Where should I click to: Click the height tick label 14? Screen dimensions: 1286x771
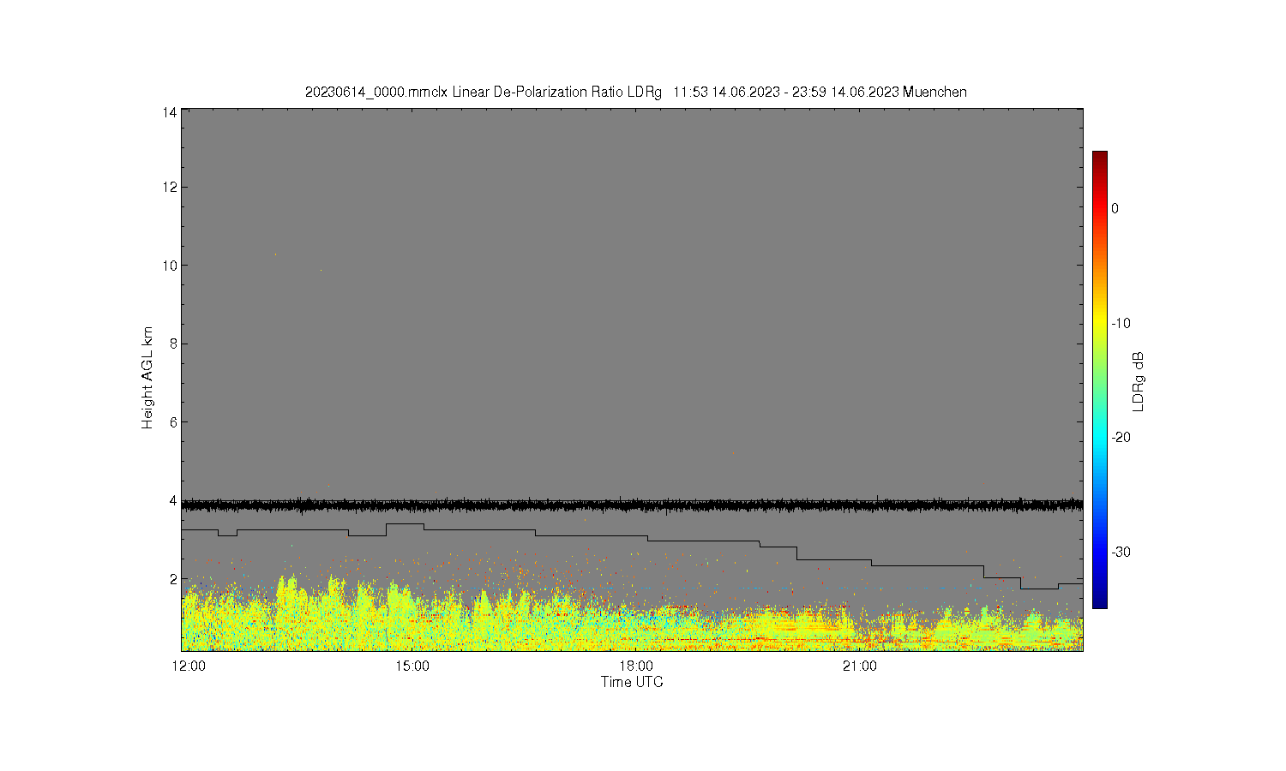coord(169,112)
